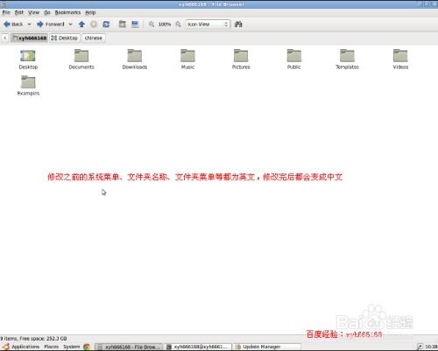Zoom in using the magnifier icon
Screen dimensions: 438x351
[x=178, y=25]
